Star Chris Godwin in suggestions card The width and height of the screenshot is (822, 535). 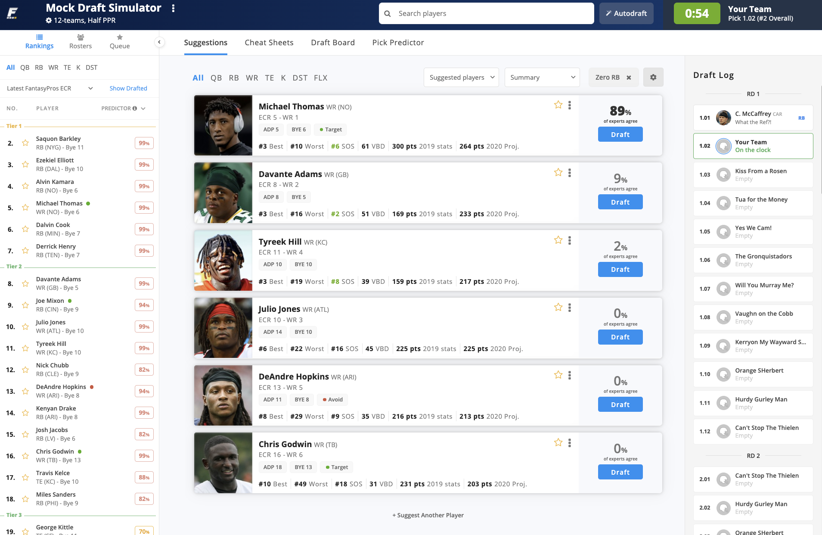(558, 442)
